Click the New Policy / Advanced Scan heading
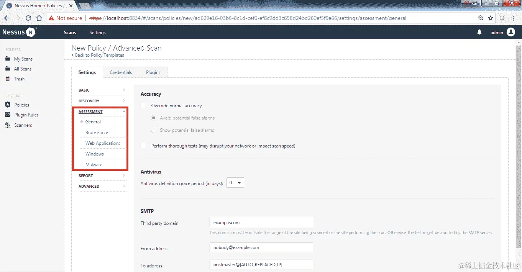 (x=117, y=48)
